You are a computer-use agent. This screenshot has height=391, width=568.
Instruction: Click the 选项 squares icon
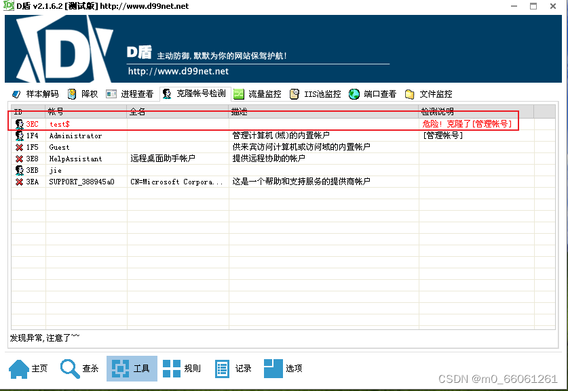pyautogui.click(x=273, y=369)
